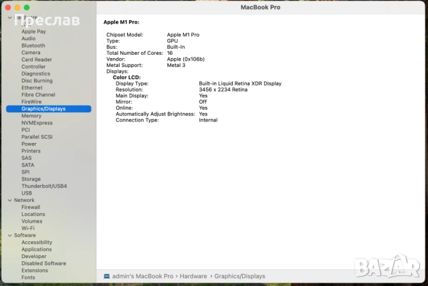Select Audio in the sidebar
Viewport: 428px width, 286px height.
28,39
